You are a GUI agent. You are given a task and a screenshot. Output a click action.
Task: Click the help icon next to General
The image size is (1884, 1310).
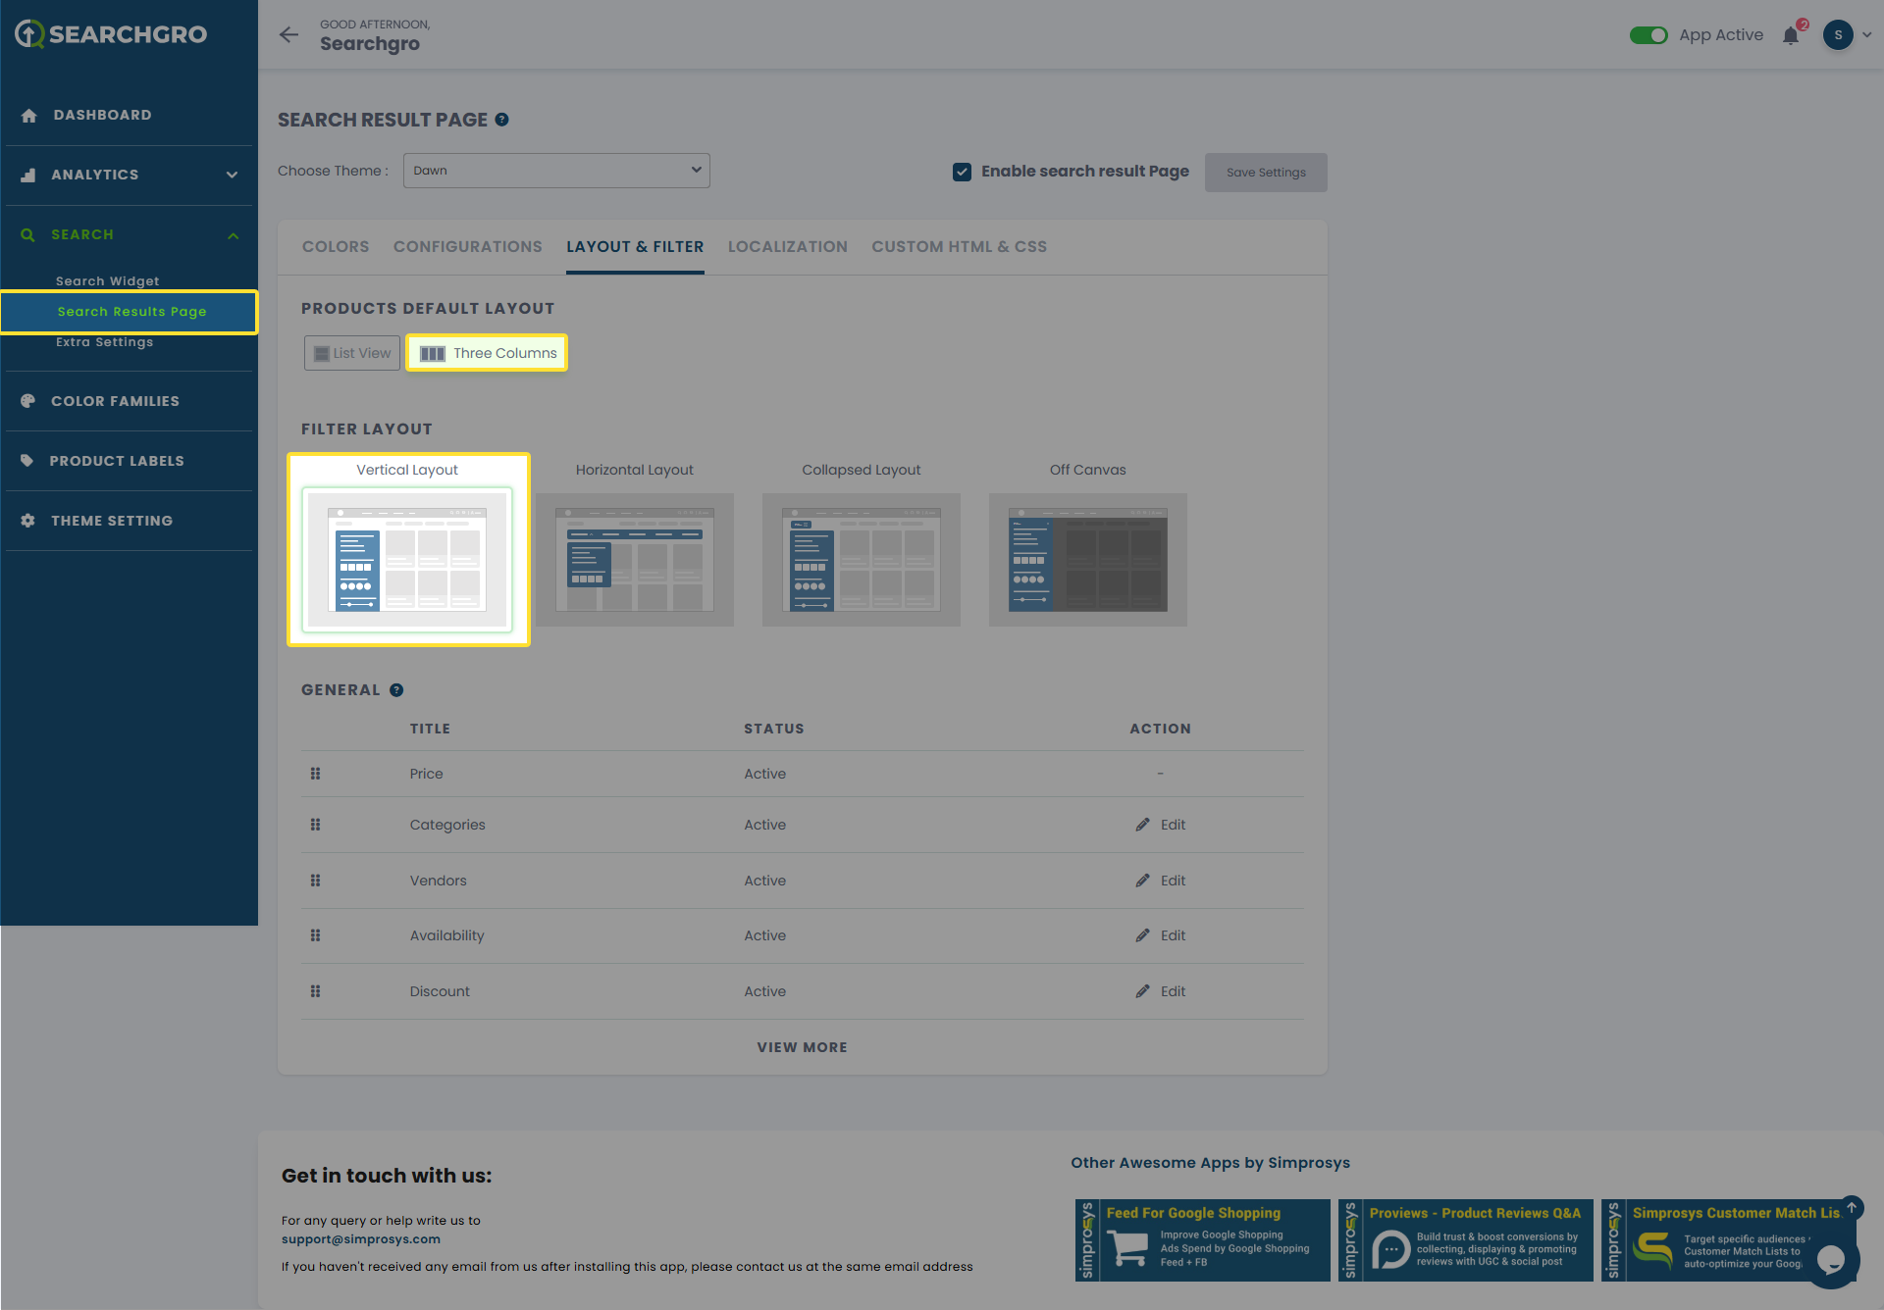tap(396, 690)
